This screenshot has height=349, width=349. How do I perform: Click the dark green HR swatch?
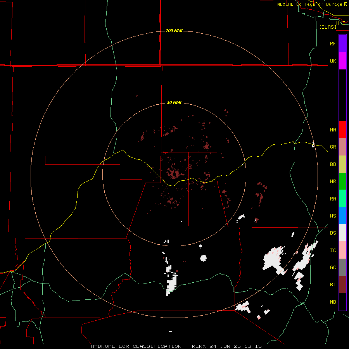(342, 181)
